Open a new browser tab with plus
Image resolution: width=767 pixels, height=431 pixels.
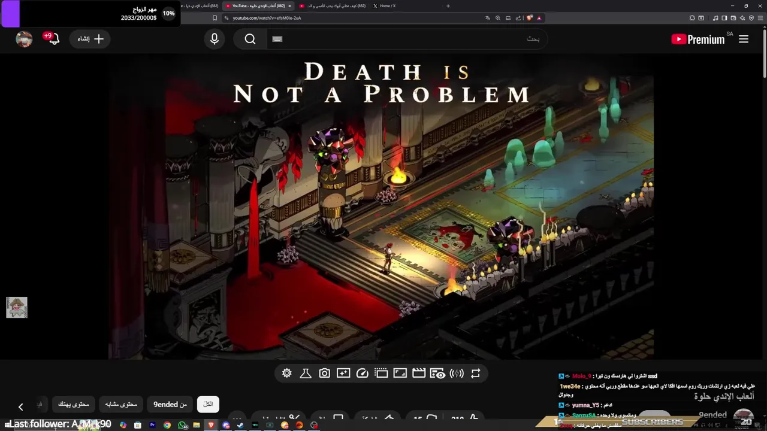pyautogui.click(x=448, y=6)
